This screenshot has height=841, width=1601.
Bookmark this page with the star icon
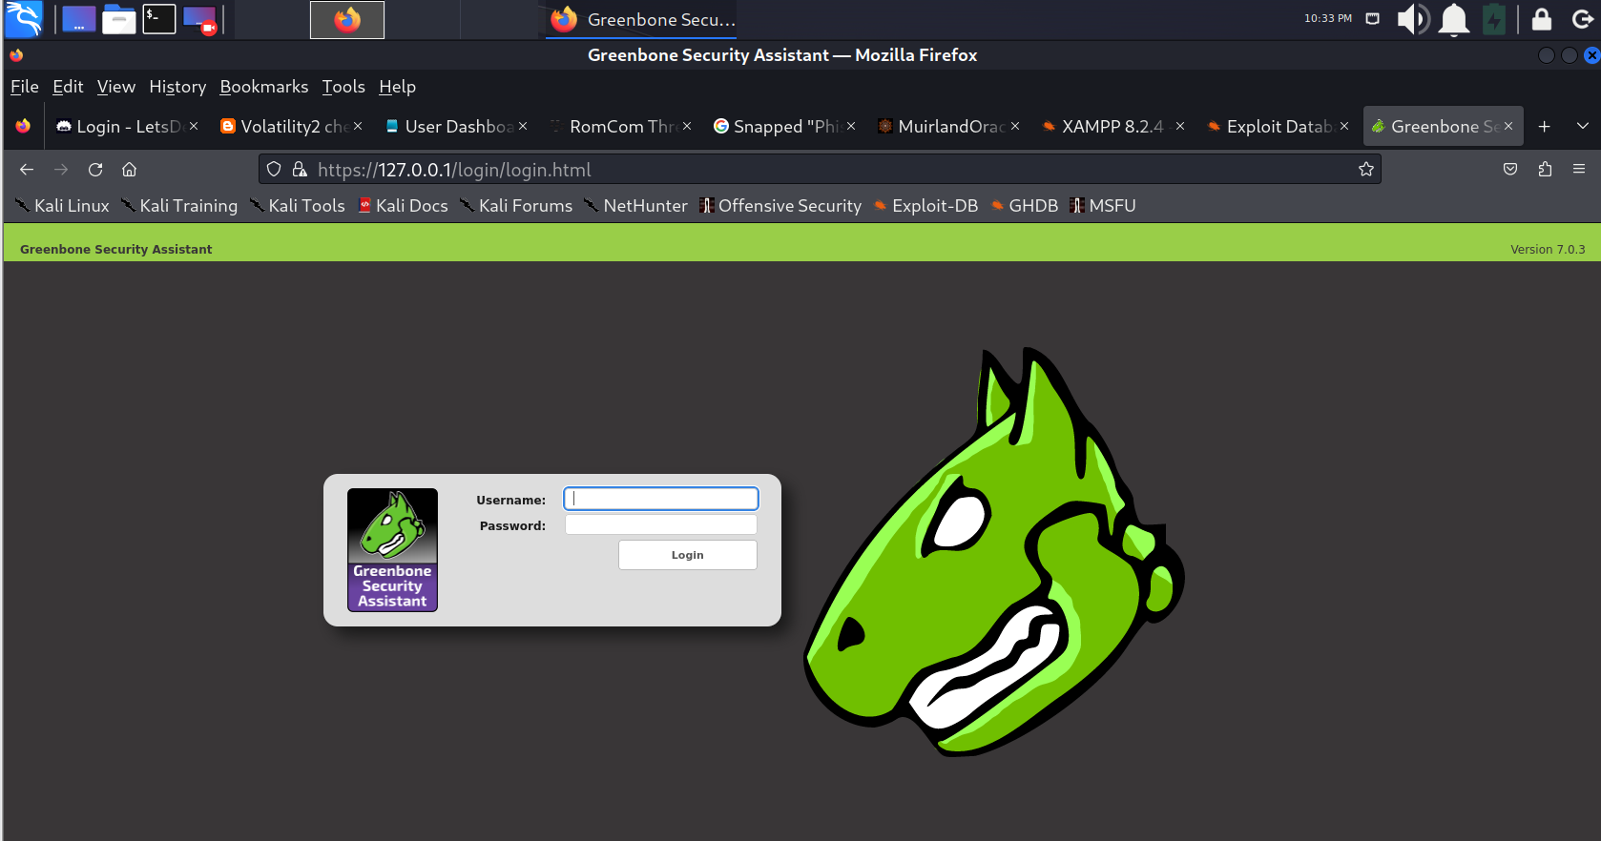coord(1366,169)
